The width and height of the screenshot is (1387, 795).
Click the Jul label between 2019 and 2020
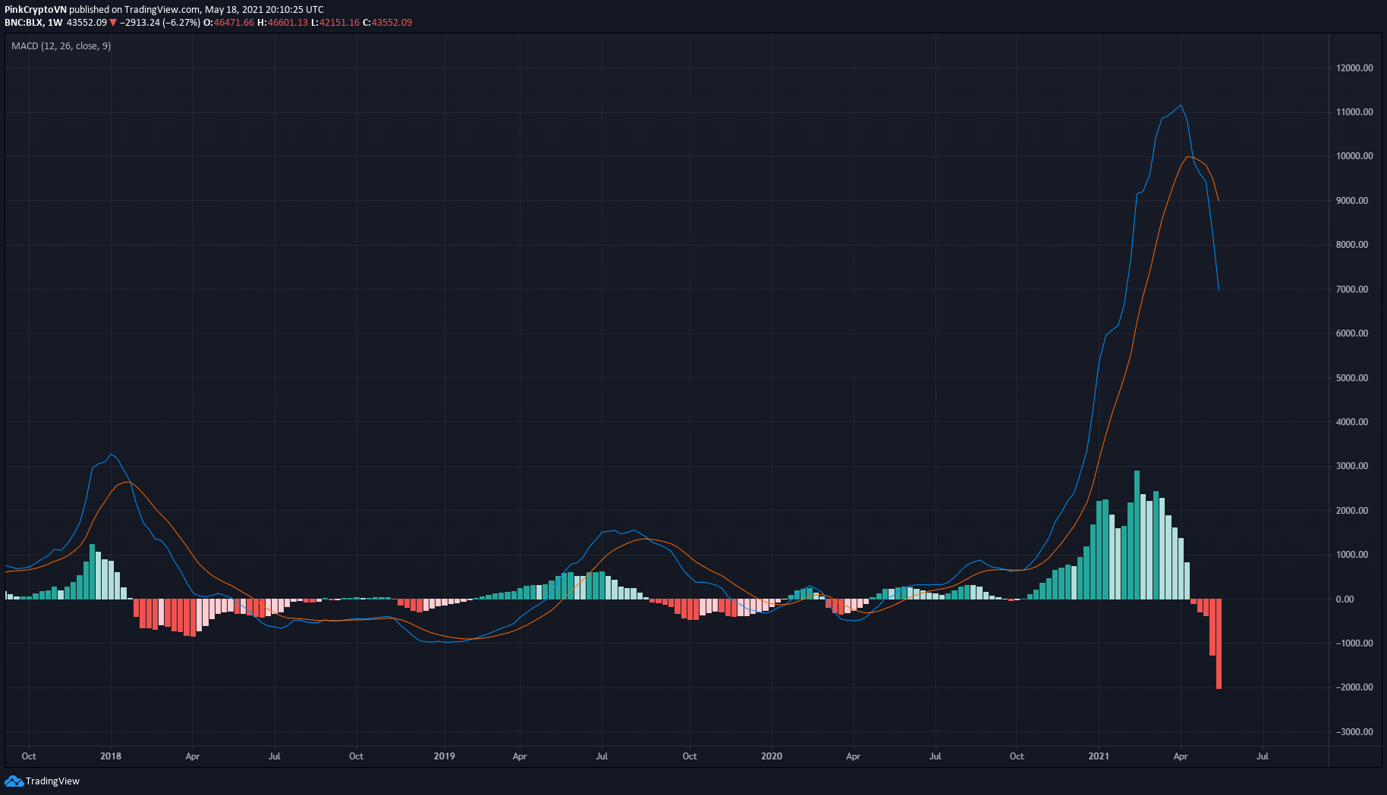pyautogui.click(x=602, y=756)
